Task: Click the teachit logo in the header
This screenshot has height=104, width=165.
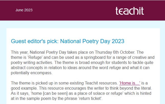Action: (129, 11)
